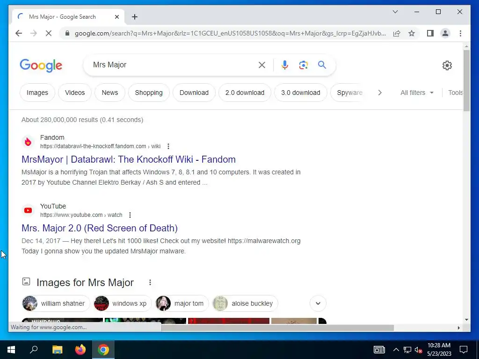Open File Explorer from the taskbar

click(57, 350)
